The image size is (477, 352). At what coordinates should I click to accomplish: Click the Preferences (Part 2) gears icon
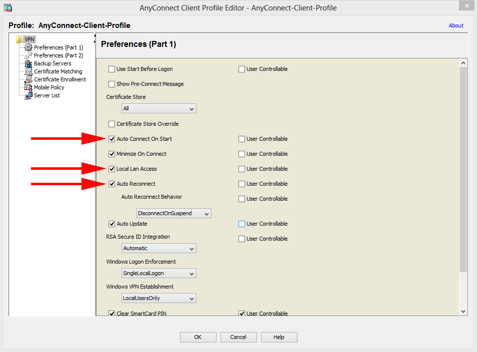pos(28,55)
